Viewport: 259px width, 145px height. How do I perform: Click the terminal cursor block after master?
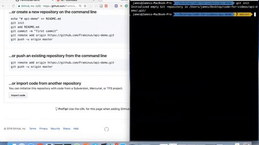click(255, 14)
